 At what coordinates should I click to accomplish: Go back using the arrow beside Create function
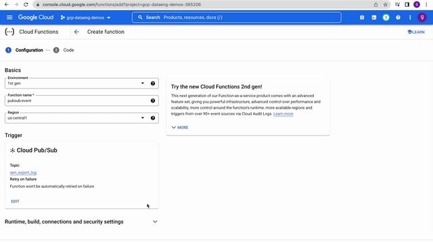[x=76, y=32]
